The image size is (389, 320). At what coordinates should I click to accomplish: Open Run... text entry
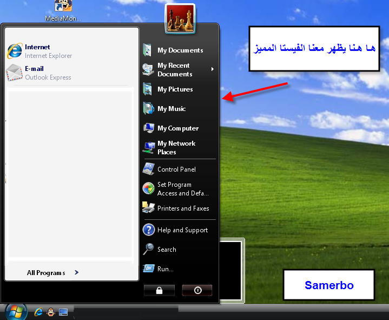coord(166,269)
